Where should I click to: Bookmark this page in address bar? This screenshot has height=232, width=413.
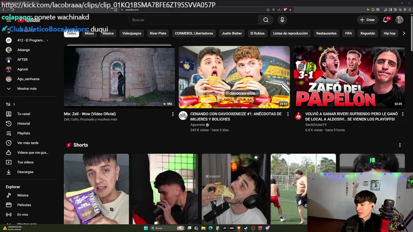(x=116, y=10)
